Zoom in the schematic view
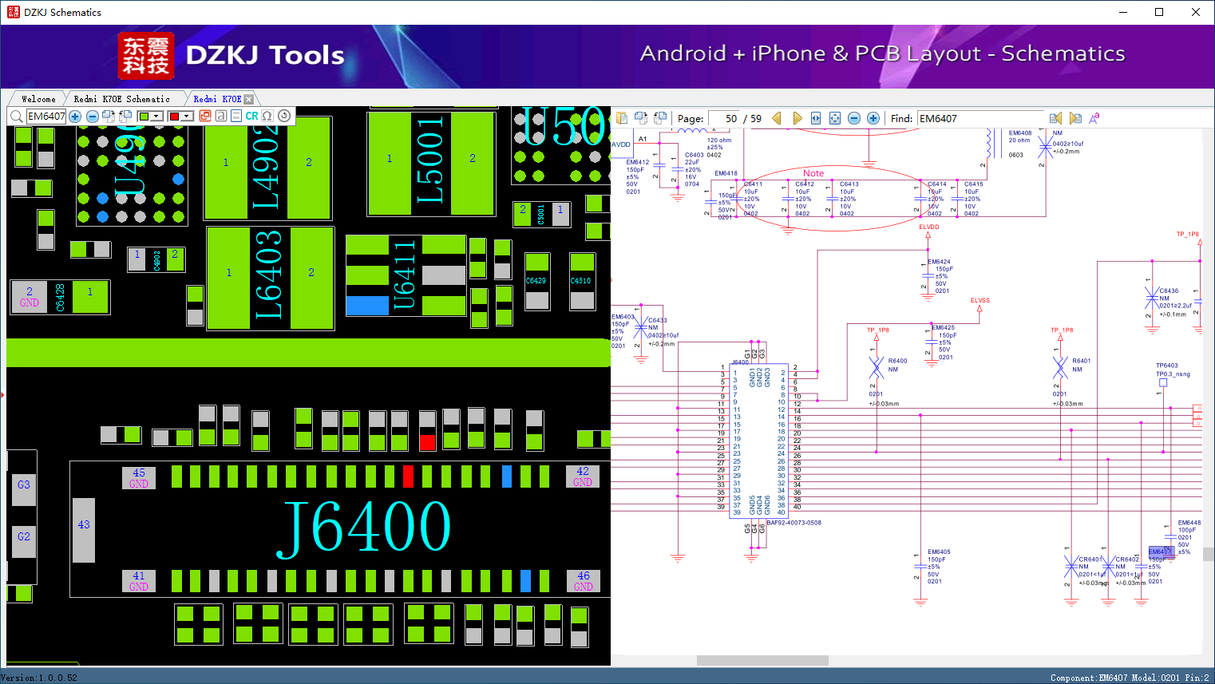The image size is (1215, 684). 873,118
